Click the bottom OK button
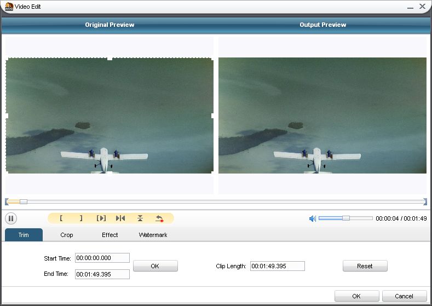 click(357, 296)
